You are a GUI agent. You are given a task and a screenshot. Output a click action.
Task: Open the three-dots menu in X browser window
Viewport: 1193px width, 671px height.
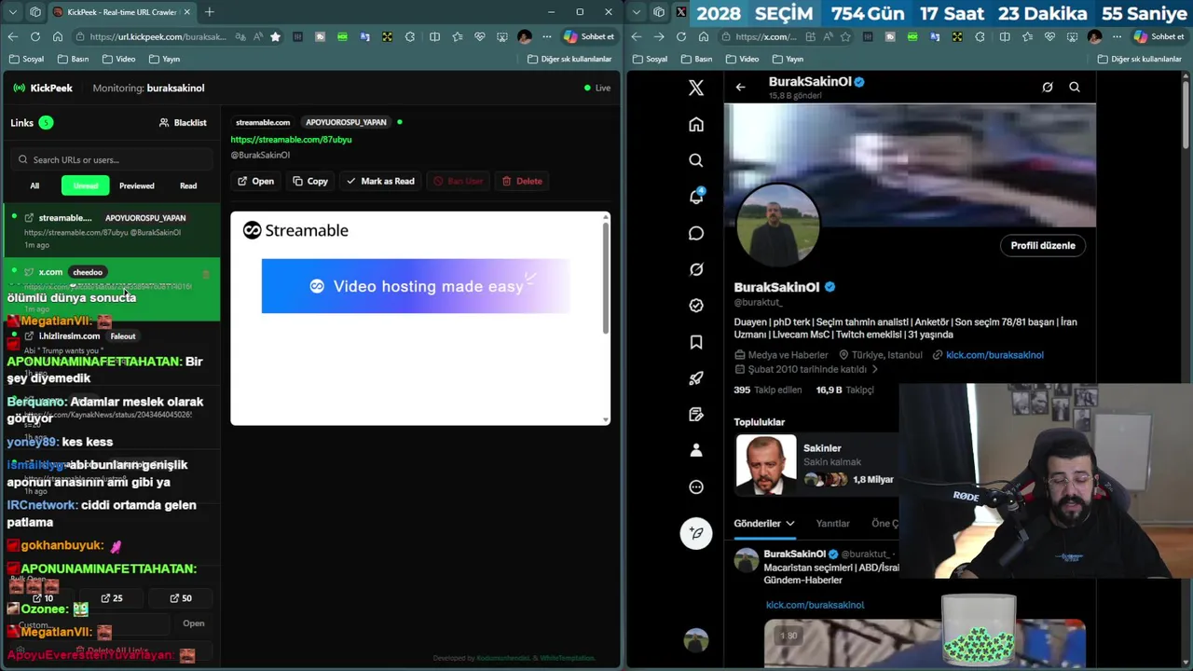point(1117,36)
